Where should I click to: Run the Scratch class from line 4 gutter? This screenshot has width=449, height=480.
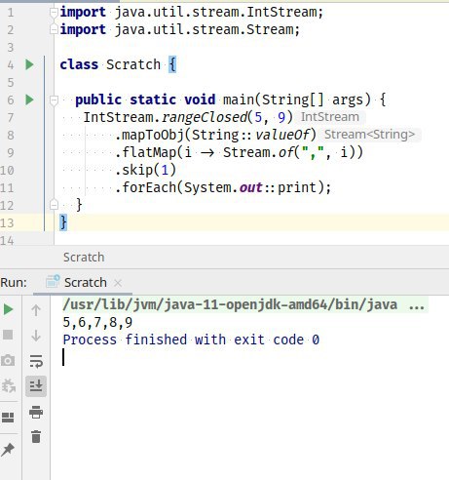pos(29,64)
